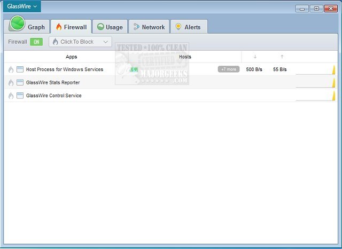Switch to the Graph tab

pos(27,26)
